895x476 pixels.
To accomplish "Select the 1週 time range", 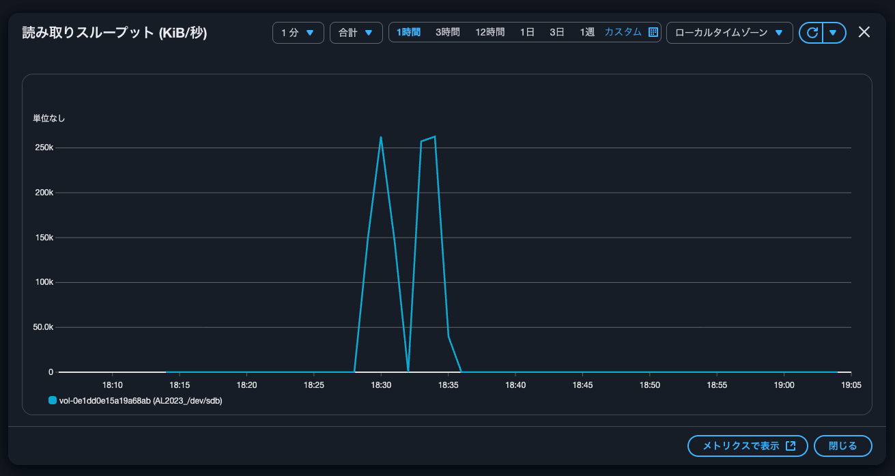I will 587,32.
